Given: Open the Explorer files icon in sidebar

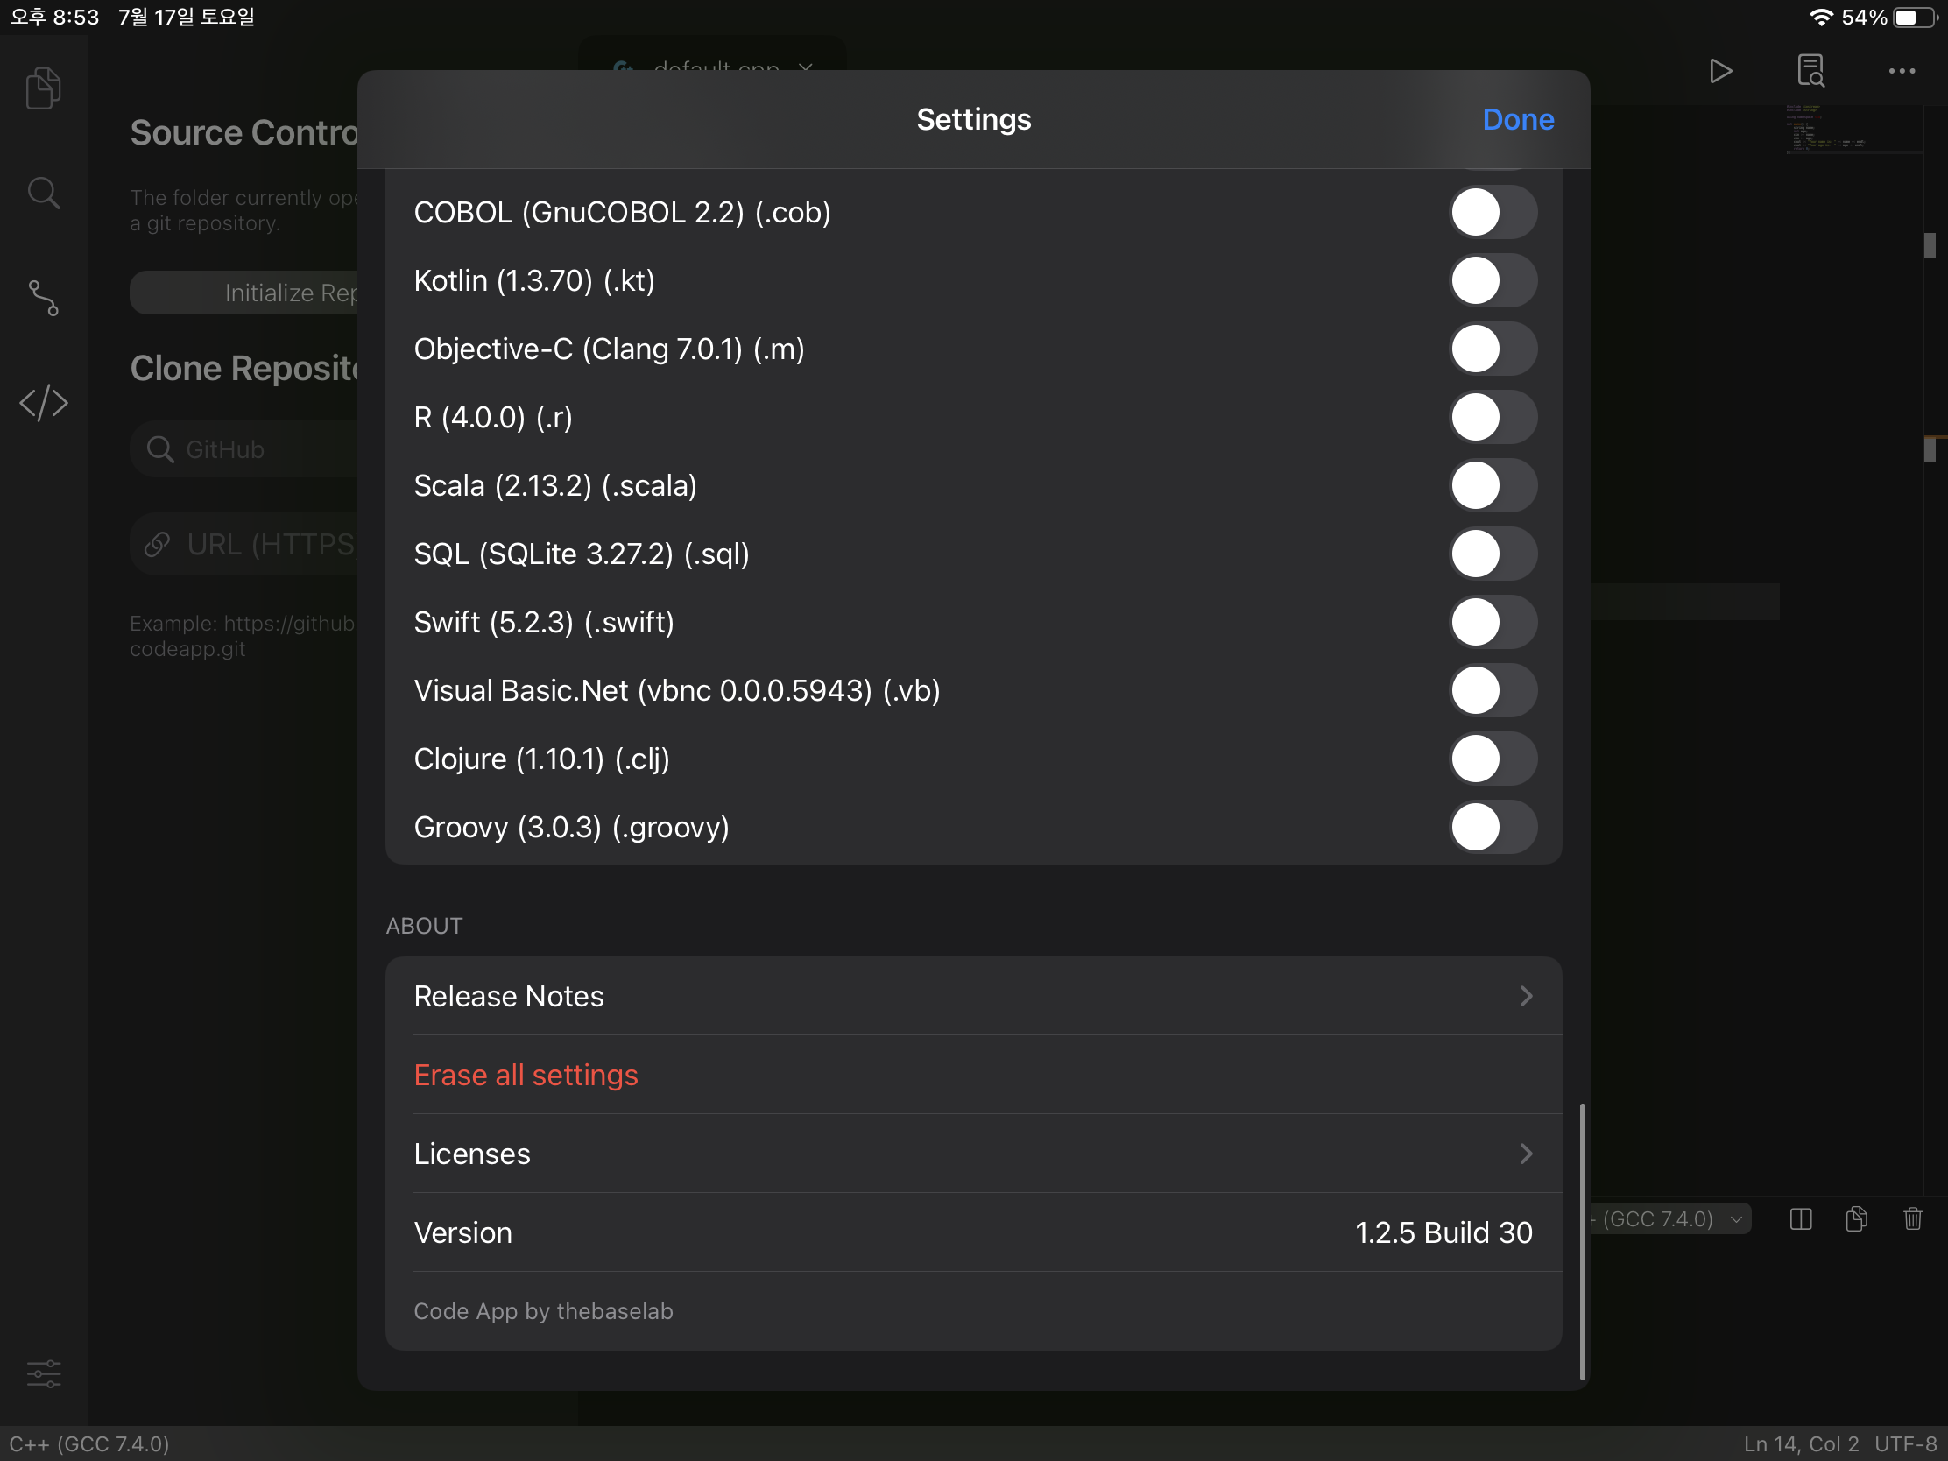Looking at the screenshot, I should [43, 88].
